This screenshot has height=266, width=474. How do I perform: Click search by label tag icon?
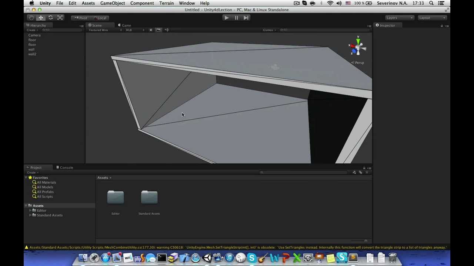point(361,173)
